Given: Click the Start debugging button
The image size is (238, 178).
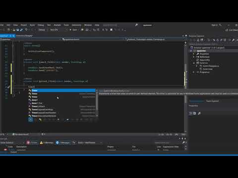Looking at the screenshot, I should 73,30.
